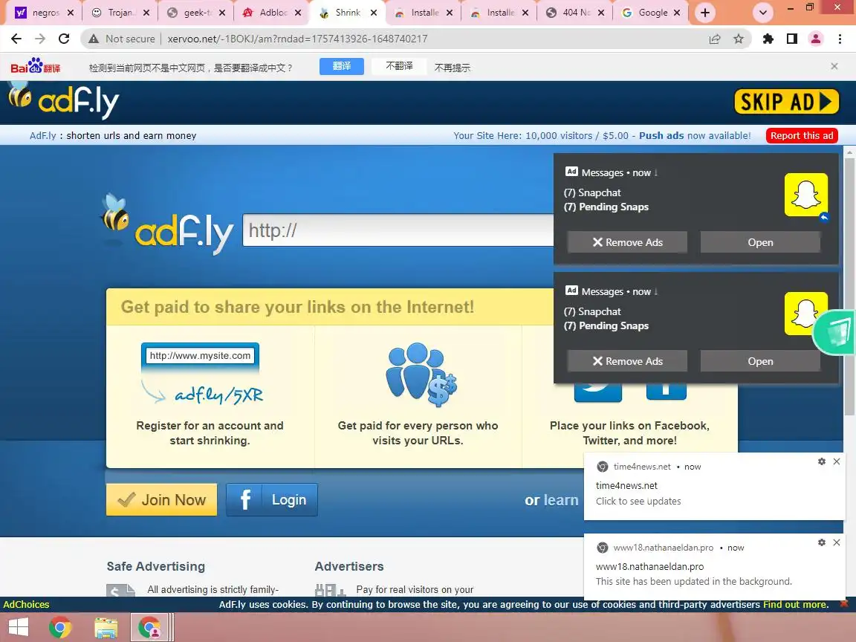Screen dimensions: 856x642
Task: Open the Extensions puzzle icon
Action: click(x=768, y=39)
